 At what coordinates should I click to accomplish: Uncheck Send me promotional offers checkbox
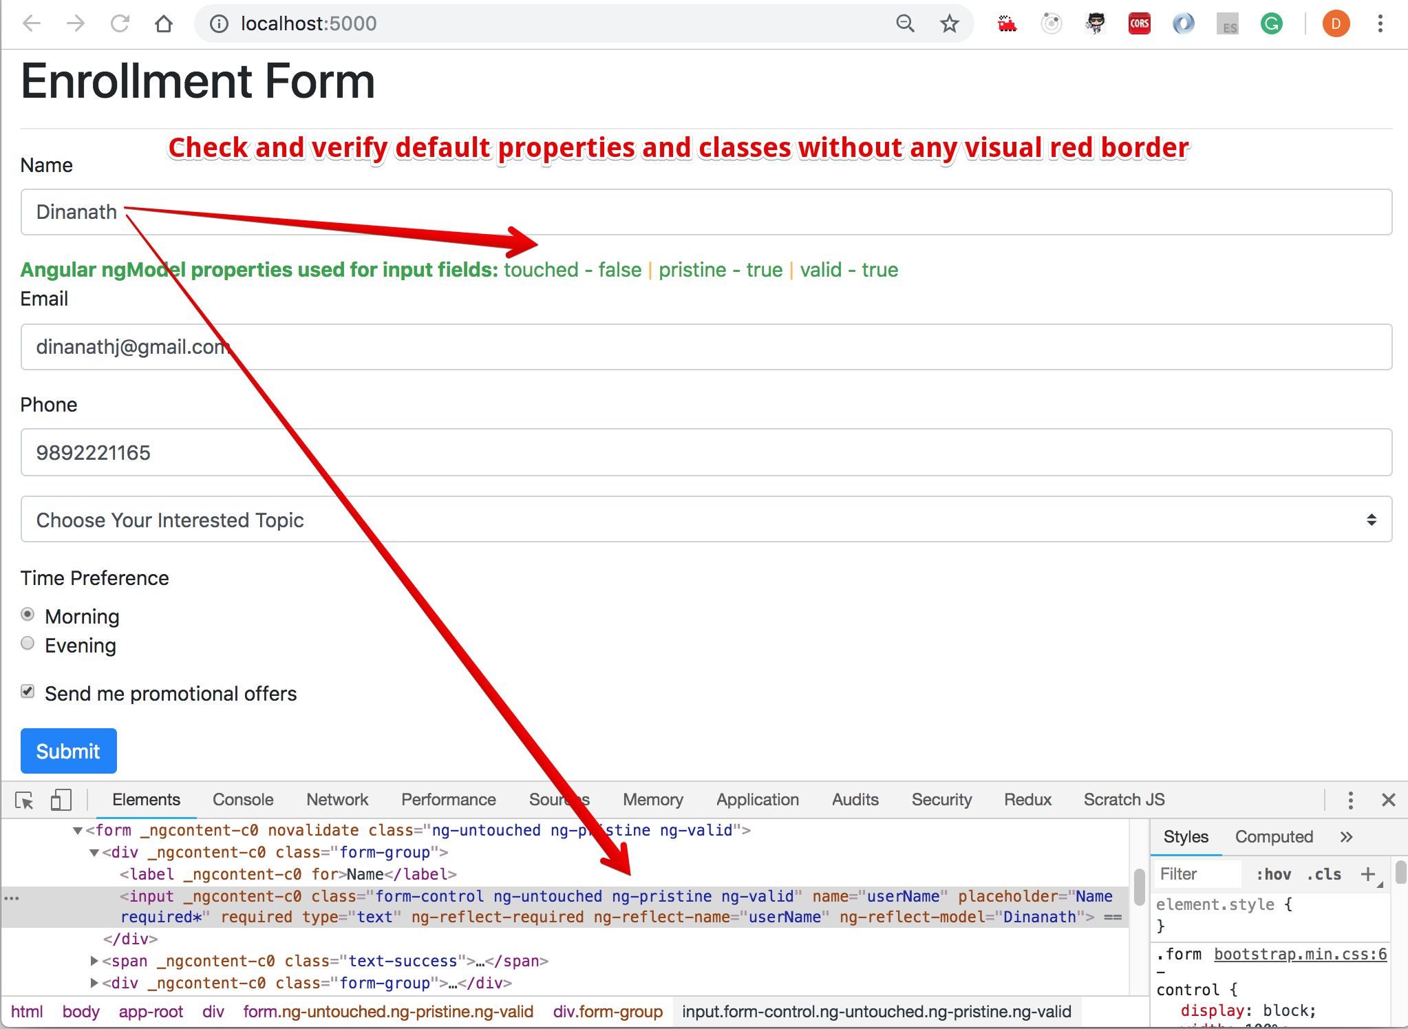[28, 691]
